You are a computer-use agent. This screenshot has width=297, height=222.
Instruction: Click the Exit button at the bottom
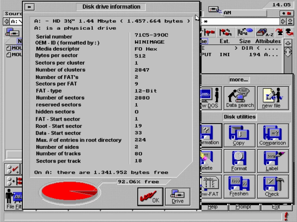click(277, 207)
